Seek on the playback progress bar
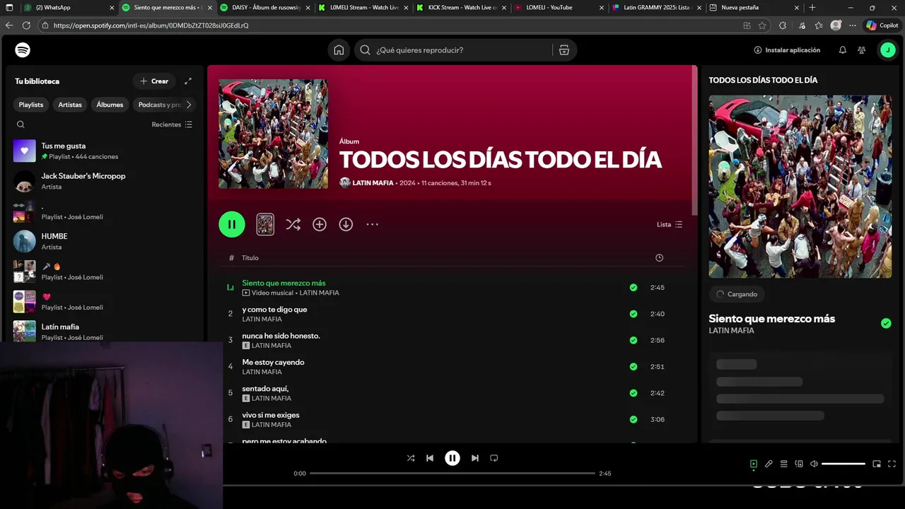This screenshot has height=509, width=905. coord(452,474)
